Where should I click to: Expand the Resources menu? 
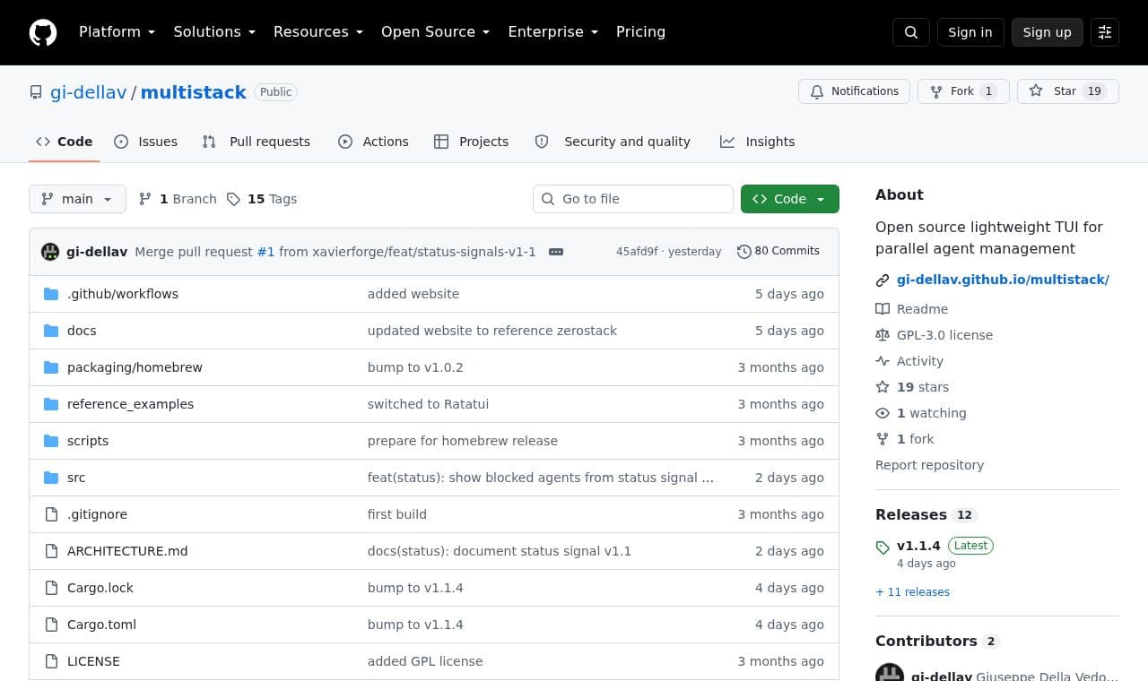(318, 32)
